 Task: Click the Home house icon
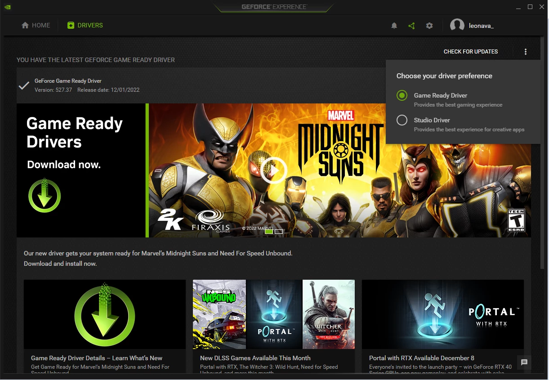click(25, 26)
